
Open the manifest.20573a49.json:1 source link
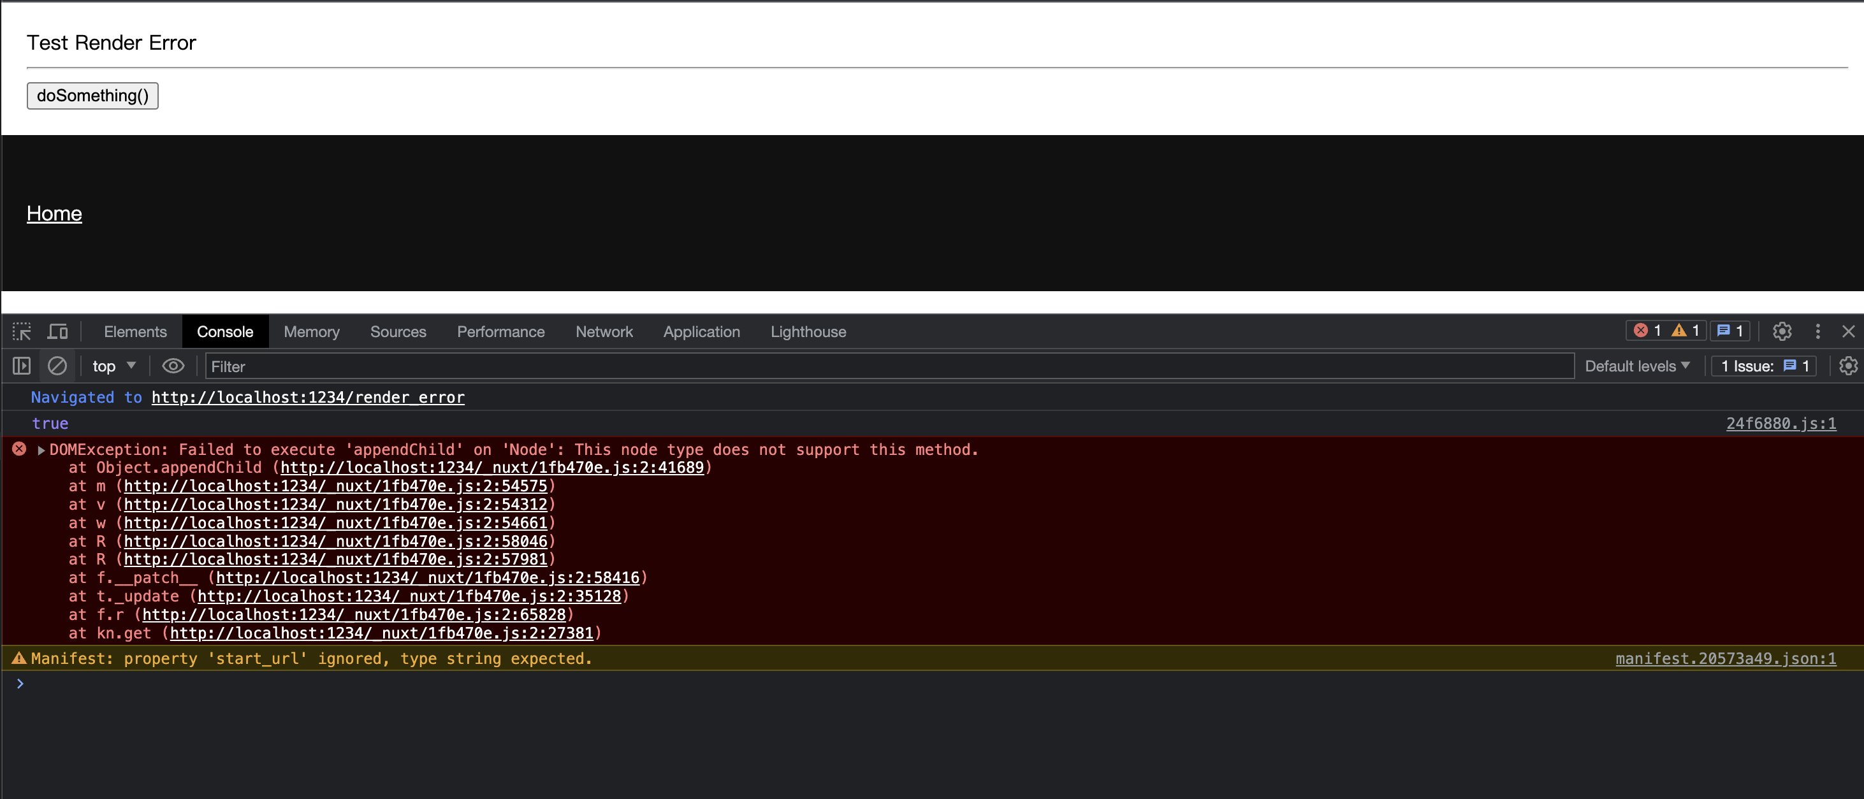[x=1725, y=658]
